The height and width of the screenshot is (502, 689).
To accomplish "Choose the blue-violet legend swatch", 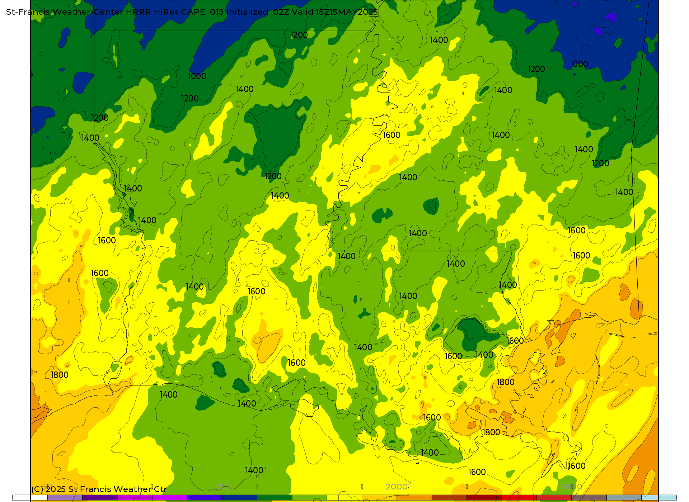I will tap(205, 498).
